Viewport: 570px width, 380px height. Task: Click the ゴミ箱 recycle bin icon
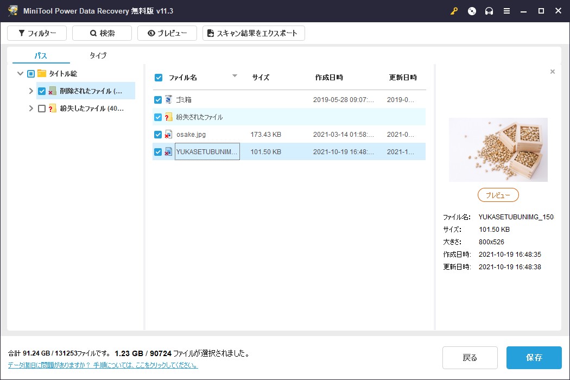click(168, 100)
